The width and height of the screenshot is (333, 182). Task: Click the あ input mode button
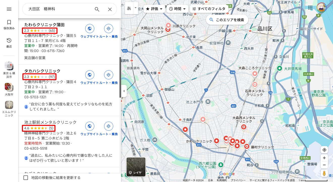pyautogui.click(x=129, y=8)
